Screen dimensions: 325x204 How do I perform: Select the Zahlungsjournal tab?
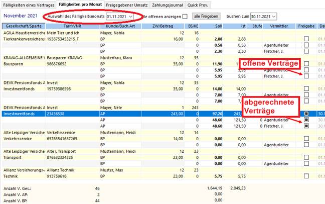tap(167, 4)
